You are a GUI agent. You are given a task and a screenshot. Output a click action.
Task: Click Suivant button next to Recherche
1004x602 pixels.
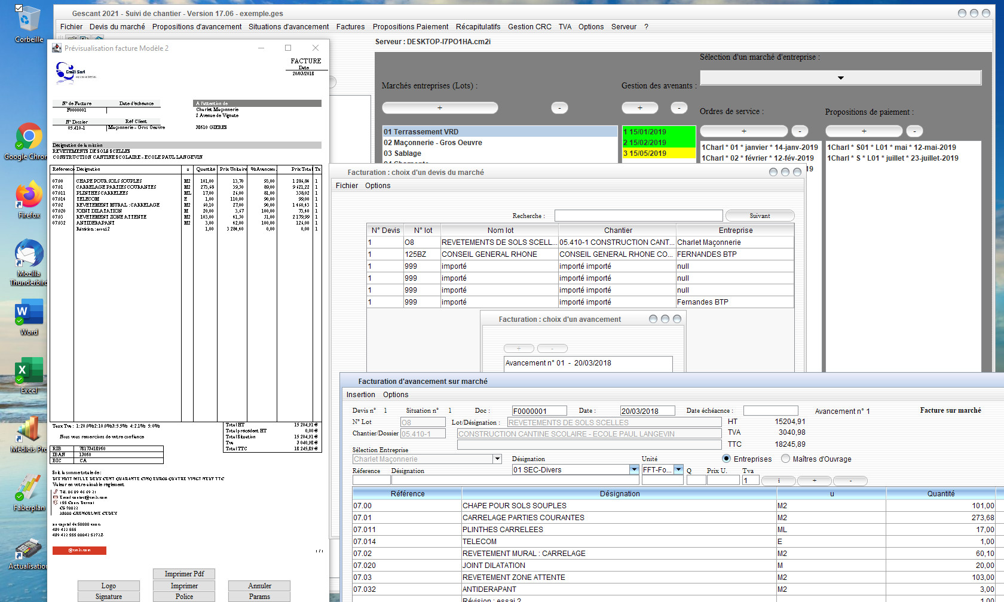(760, 216)
